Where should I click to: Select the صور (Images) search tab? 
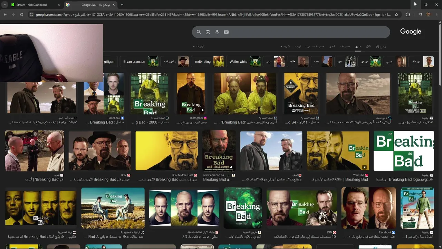[x=358, y=46]
